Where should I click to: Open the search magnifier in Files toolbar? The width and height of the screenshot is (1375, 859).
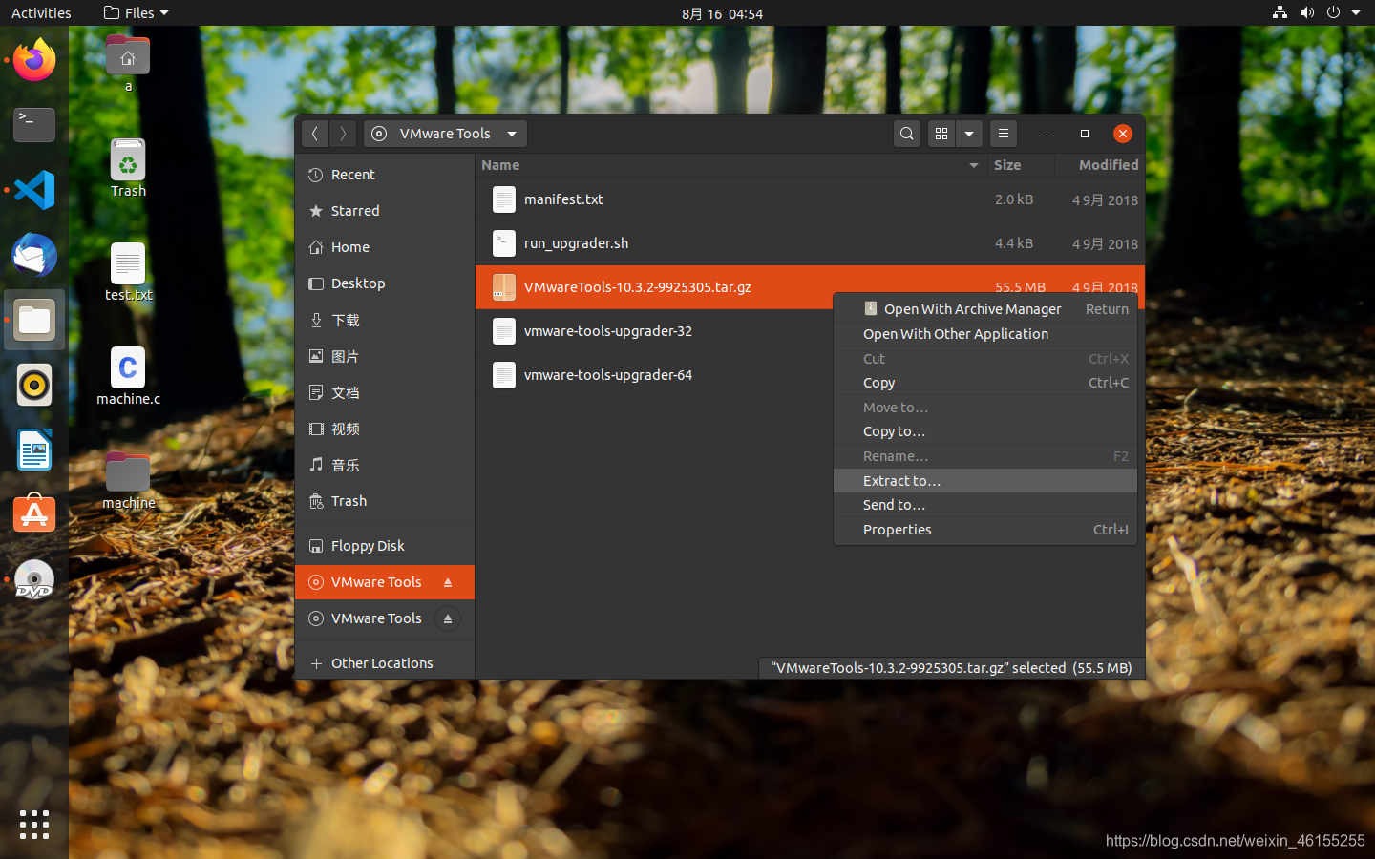[x=907, y=134]
